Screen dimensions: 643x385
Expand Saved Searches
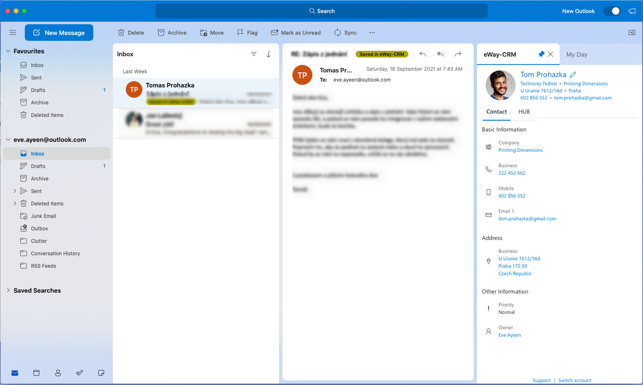click(x=8, y=290)
